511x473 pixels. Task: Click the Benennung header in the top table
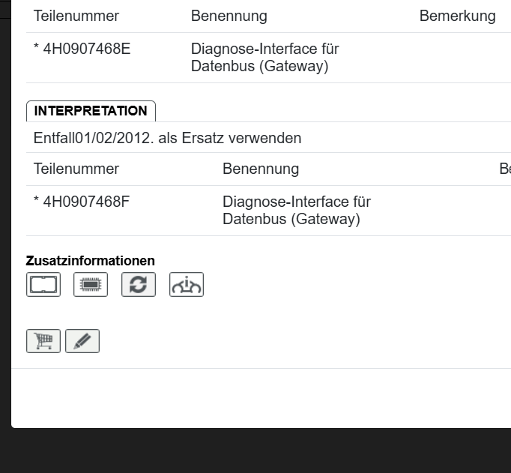[x=229, y=16]
